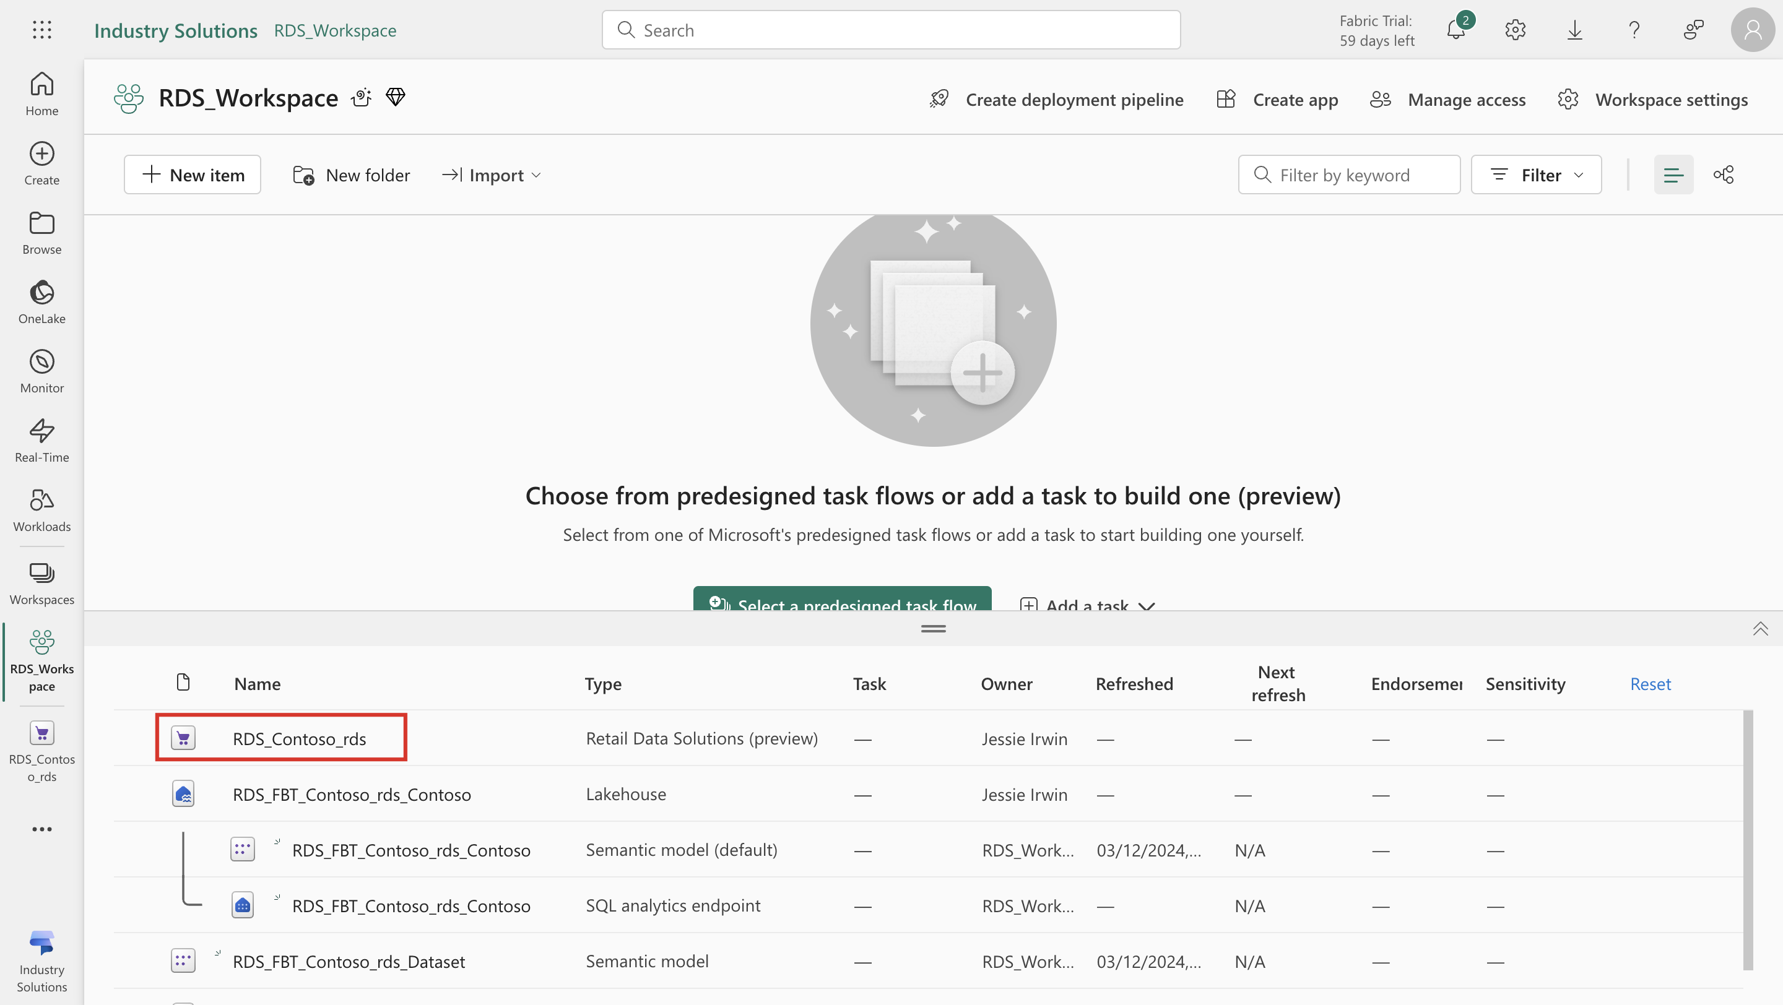1783x1005 pixels.
Task: Click Semantic model (default) row icon
Action: (x=242, y=848)
